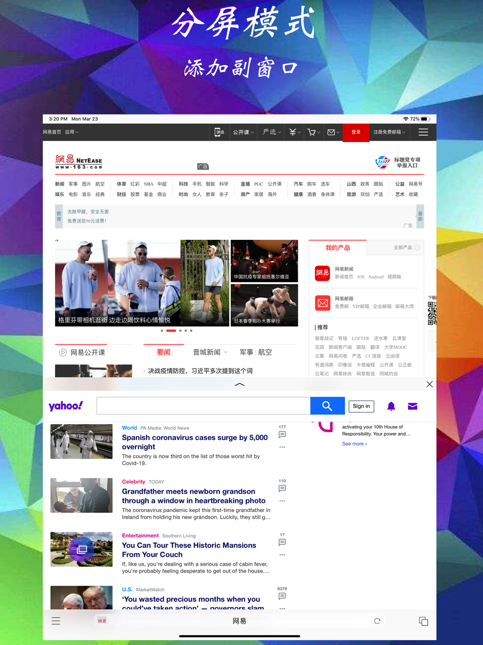Click the Yahoo logo

pyautogui.click(x=66, y=406)
